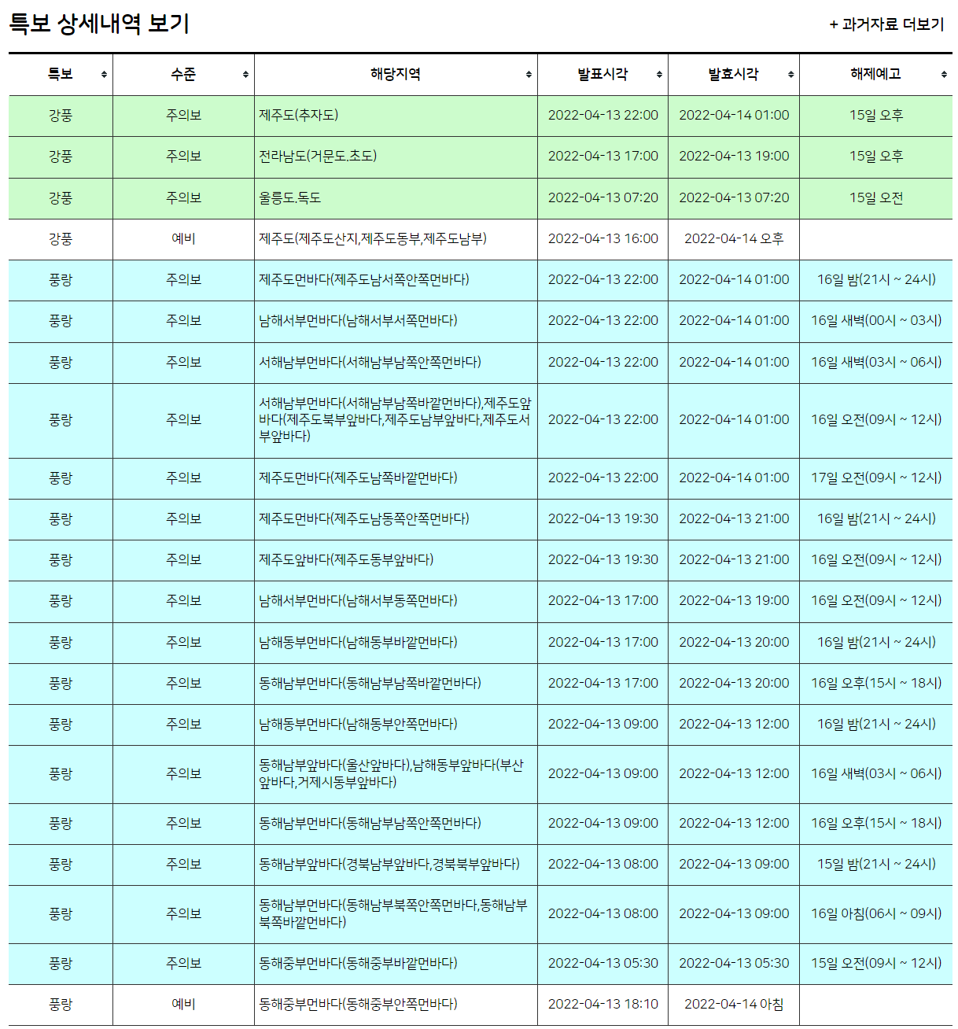Image resolution: width=958 pixels, height=1029 pixels.
Task: Click the 해제예고 column header label
Action: 875,74
